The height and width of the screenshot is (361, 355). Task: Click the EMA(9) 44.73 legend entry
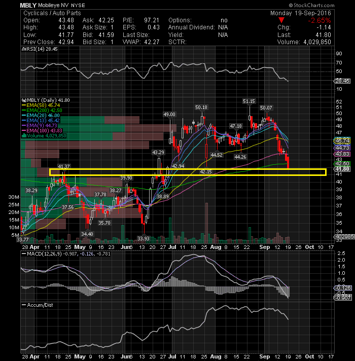(42, 125)
